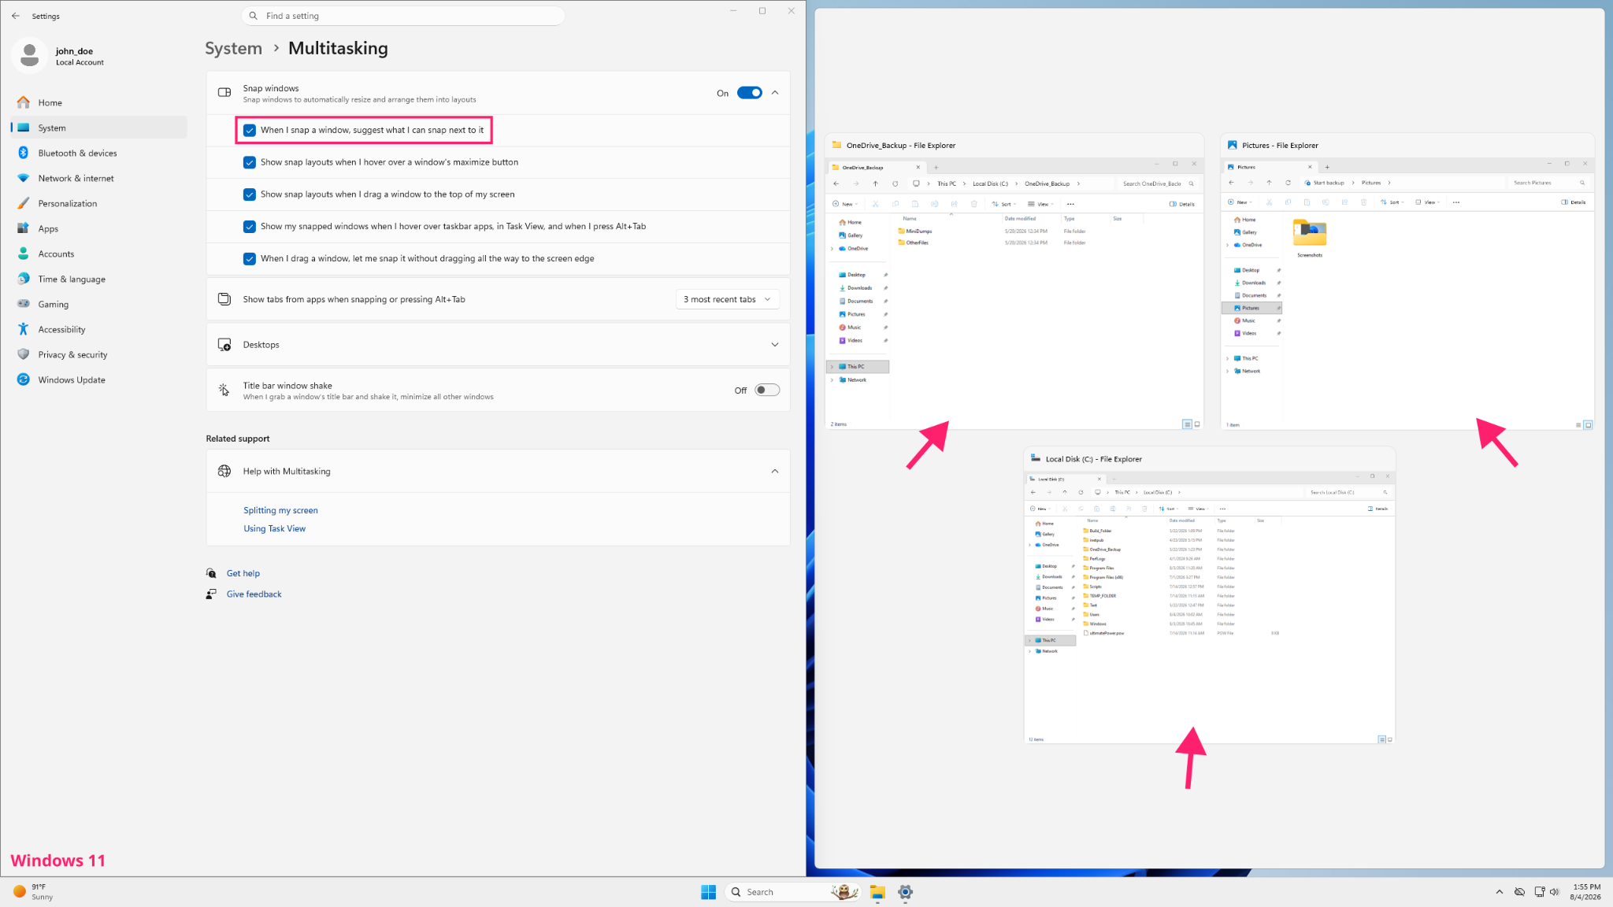Open Home in the Settings sidebar
Screen dimensions: 1613x907
99,102
